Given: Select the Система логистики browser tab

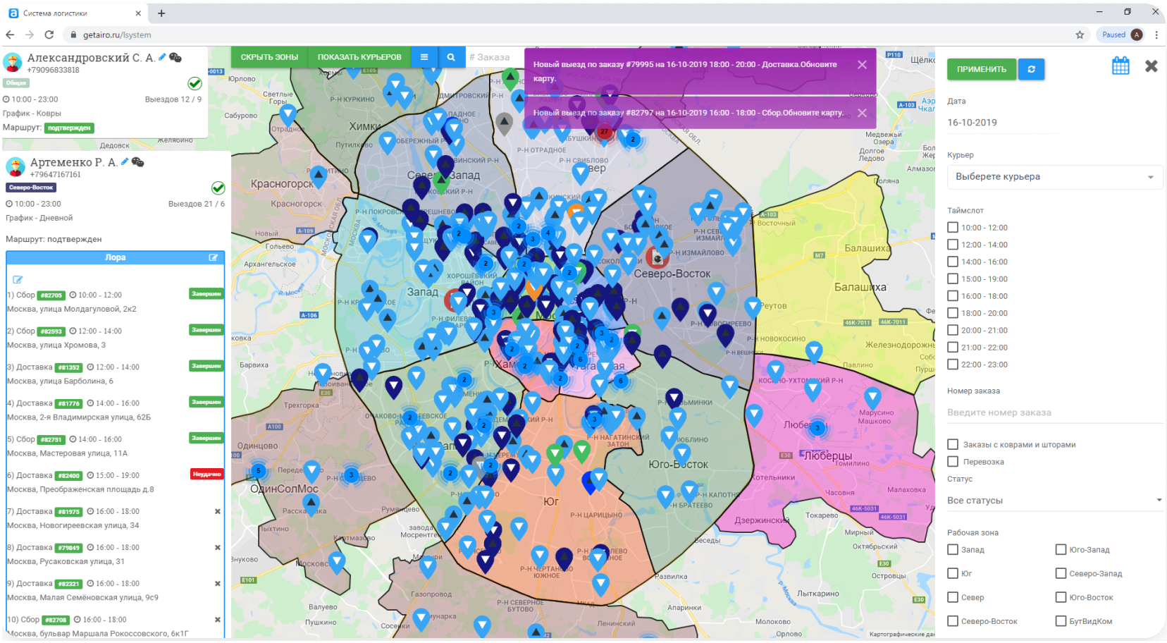Looking at the screenshot, I should (74, 13).
